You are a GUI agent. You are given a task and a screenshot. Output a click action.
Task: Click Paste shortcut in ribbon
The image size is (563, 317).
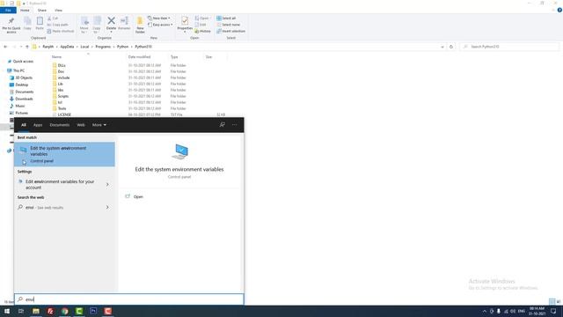61,32
